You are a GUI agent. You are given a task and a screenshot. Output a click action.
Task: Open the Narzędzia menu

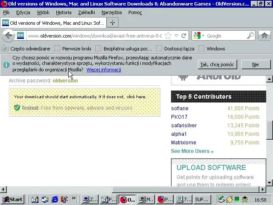pyautogui.click(x=112, y=12)
